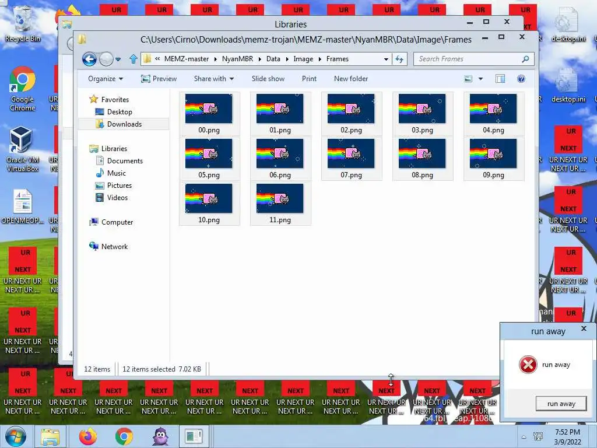The height and width of the screenshot is (448, 597).
Task: Select Network in the navigation pane
Action: click(x=108, y=247)
